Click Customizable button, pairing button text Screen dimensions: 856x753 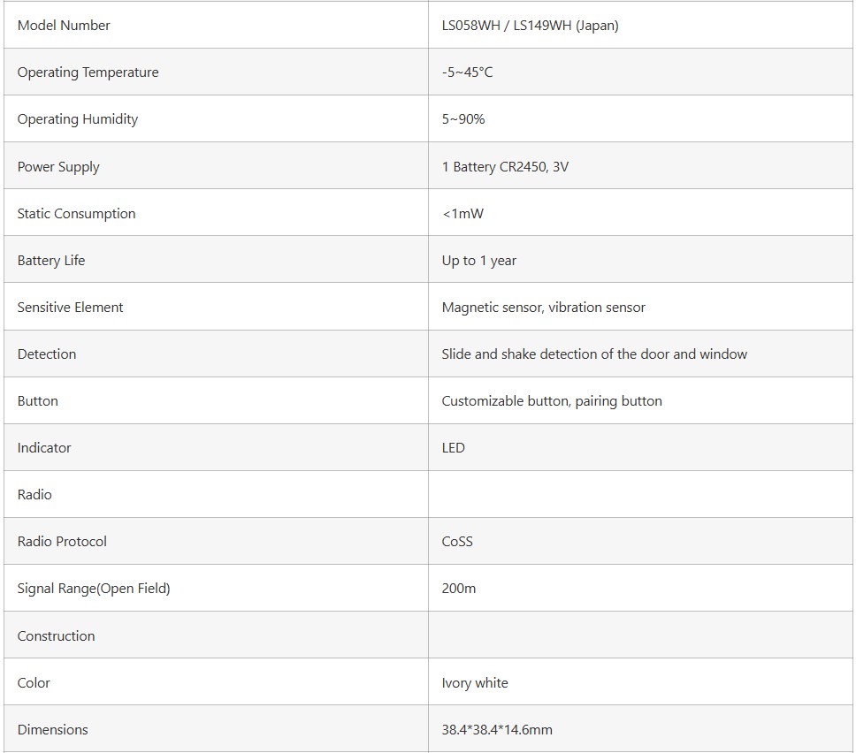(552, 401)
